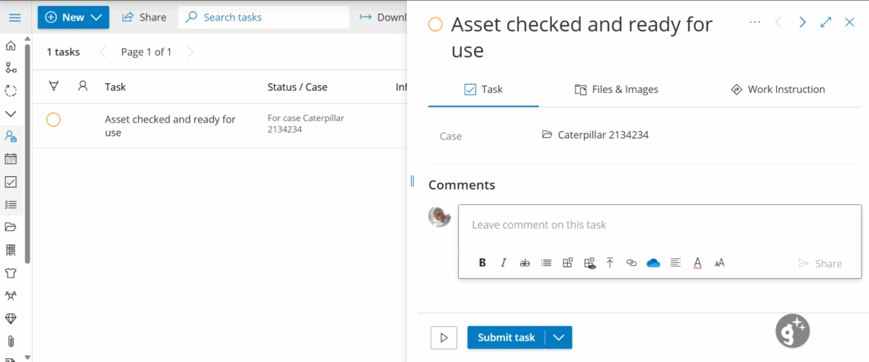This screenshot has width=869, height=362.
Task: Open the hamburger navigation menu
Action: (x=14, y=17)
